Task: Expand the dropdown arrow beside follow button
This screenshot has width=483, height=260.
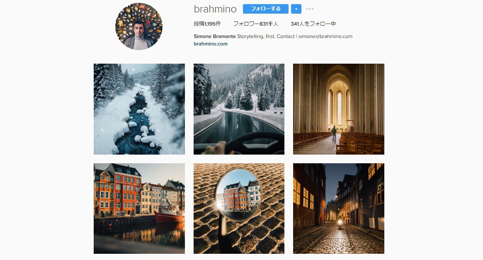Action: pos(296,9)
